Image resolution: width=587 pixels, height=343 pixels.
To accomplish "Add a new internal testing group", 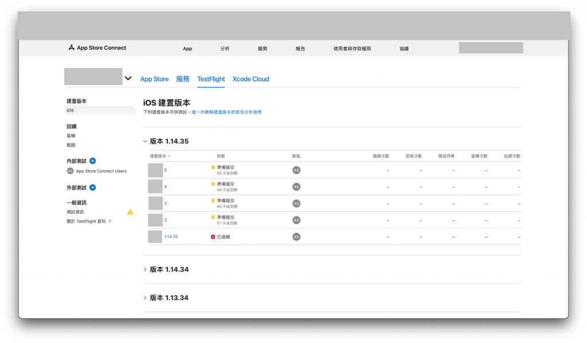I will [x=92, y=161].
